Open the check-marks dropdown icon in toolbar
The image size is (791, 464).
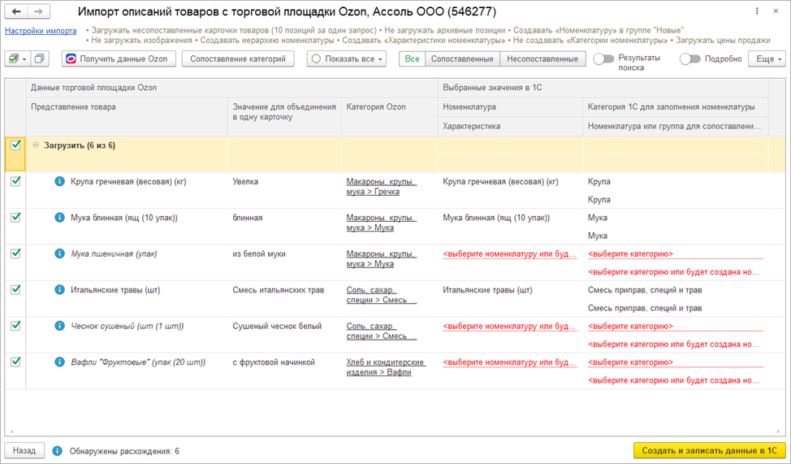point(16,59)
